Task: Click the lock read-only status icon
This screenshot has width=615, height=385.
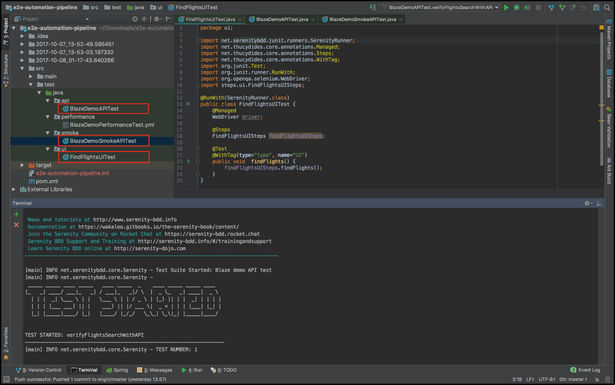Action: coord(597,379)
